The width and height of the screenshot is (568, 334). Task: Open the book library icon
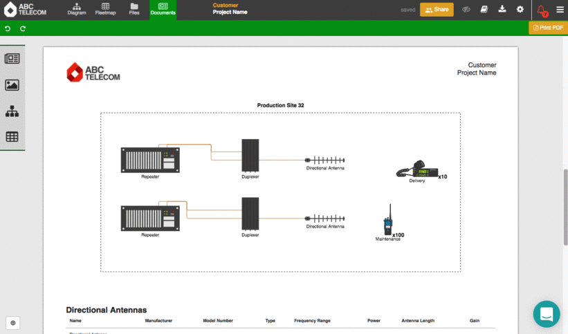point(484,9)
